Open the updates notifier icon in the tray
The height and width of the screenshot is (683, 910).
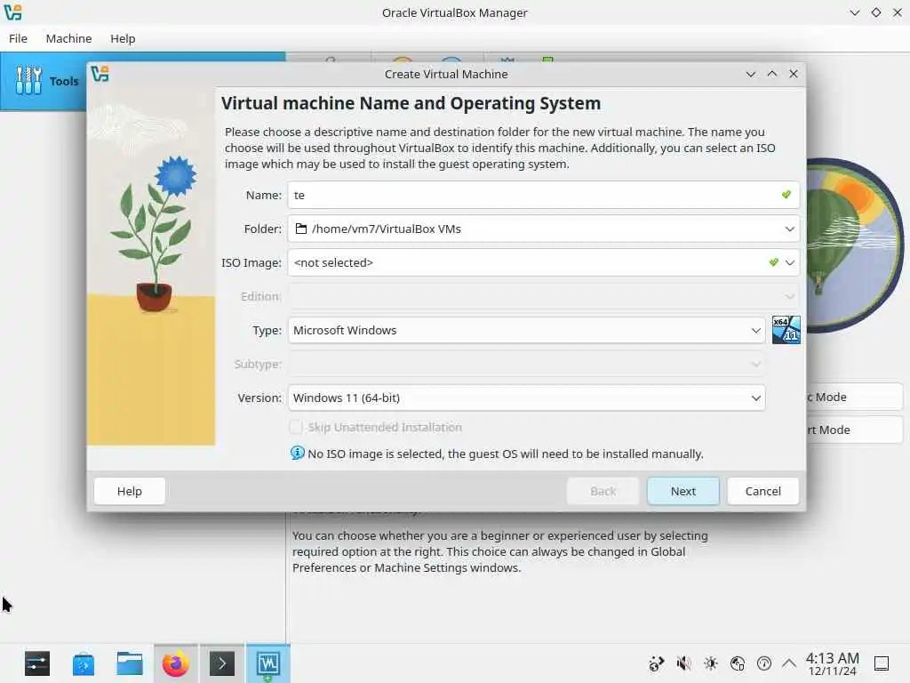point(657,663)
